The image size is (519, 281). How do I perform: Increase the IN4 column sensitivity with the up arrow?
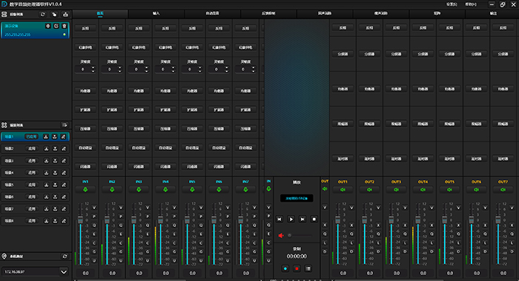pyautogui.click(x=173, y=67)
